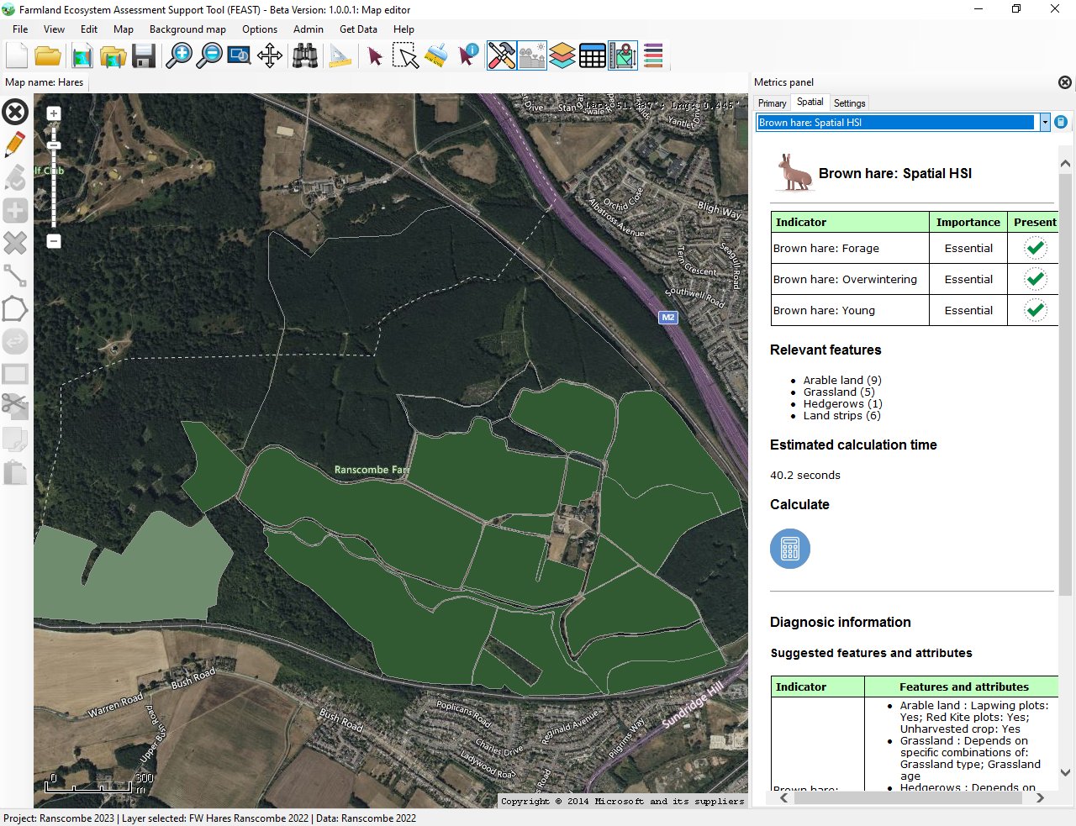This screenshot has height=826, width=1076.
Task: Open the Brown hare: Spatial HSI dropdown
Action: (x=1045, y=123)
